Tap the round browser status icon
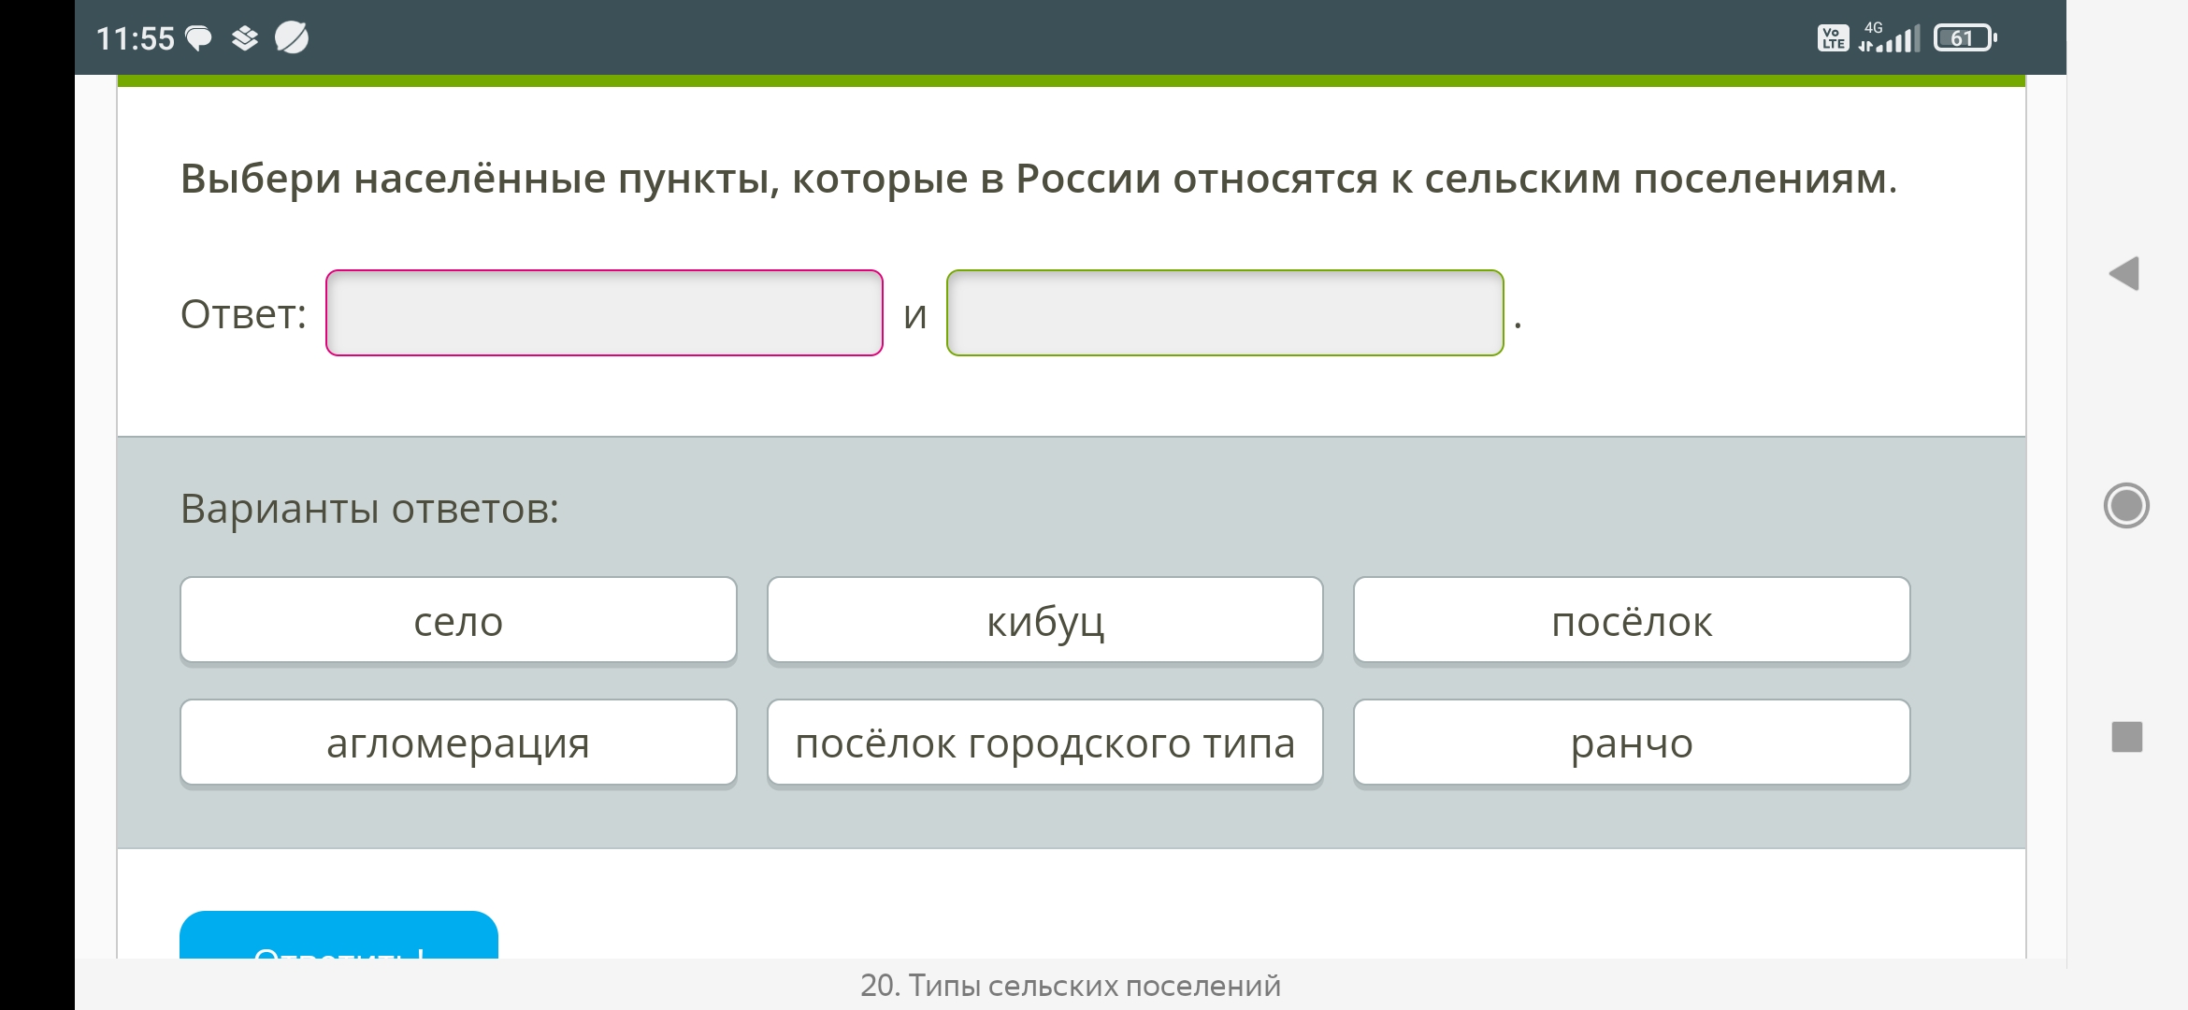2188x1010 pixels. pos(292,37)
